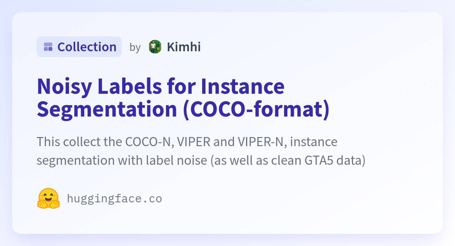Click '(COCO-format)' in the title
Viewport: 455px width, 246px height.
(256, 109)
